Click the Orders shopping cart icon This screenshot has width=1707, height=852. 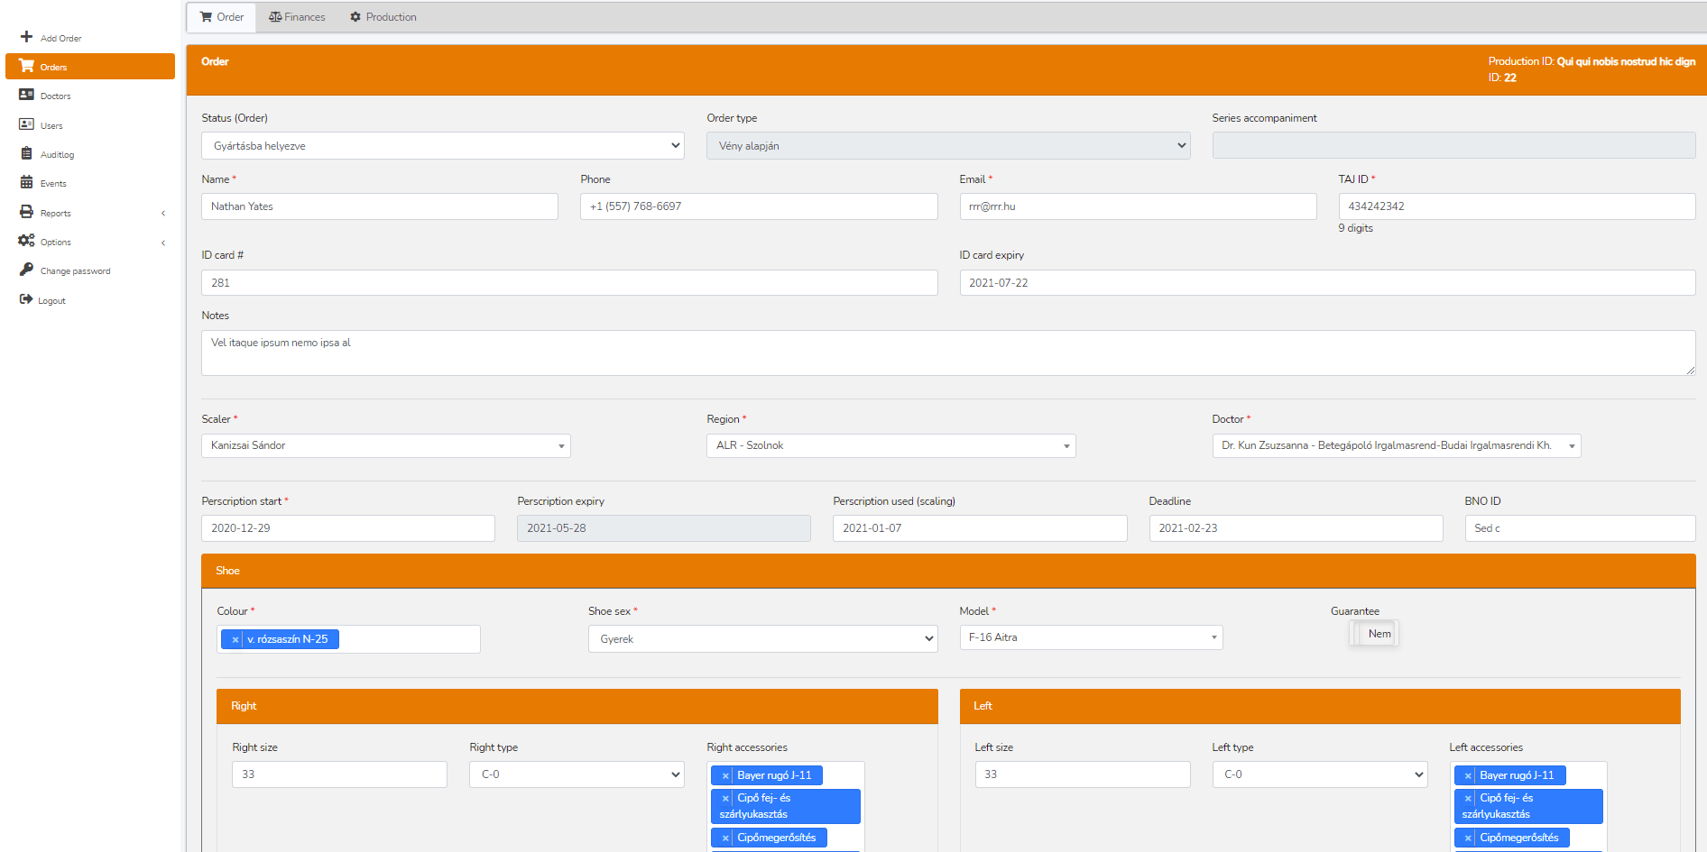26,66
